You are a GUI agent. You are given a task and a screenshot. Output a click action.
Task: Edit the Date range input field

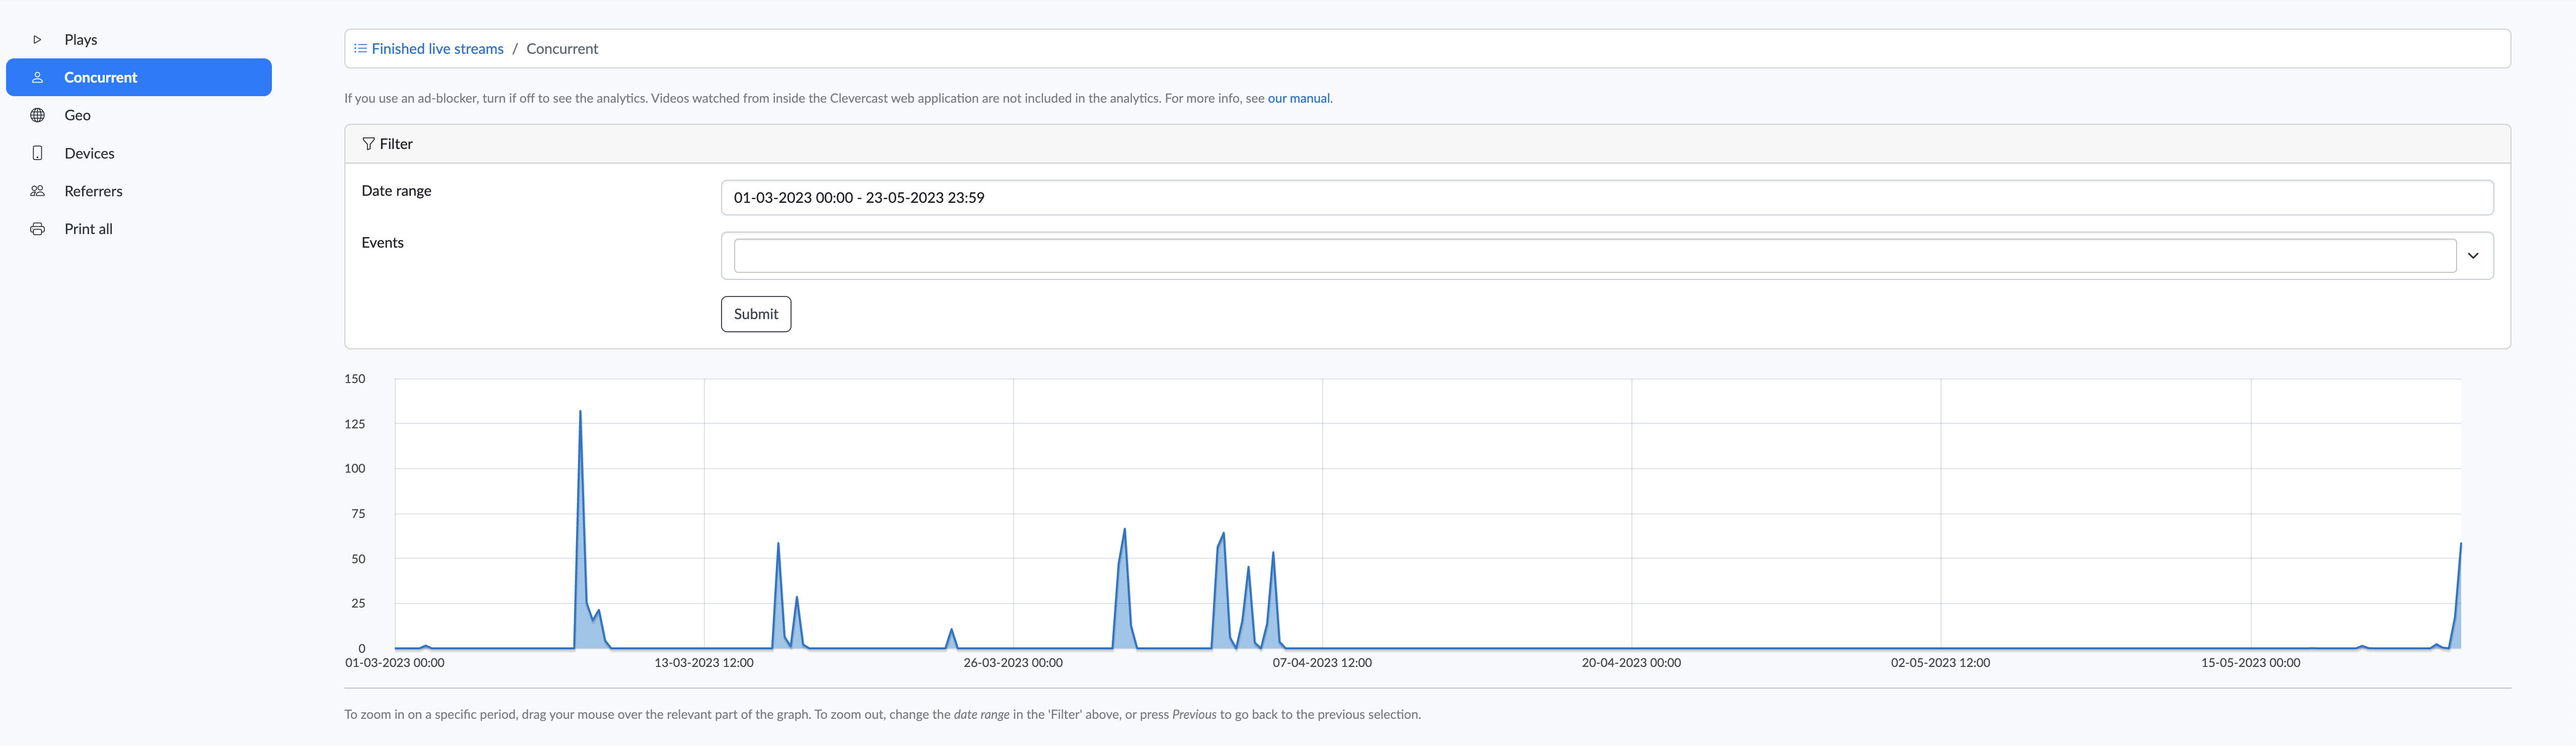tap(1606, 198)
